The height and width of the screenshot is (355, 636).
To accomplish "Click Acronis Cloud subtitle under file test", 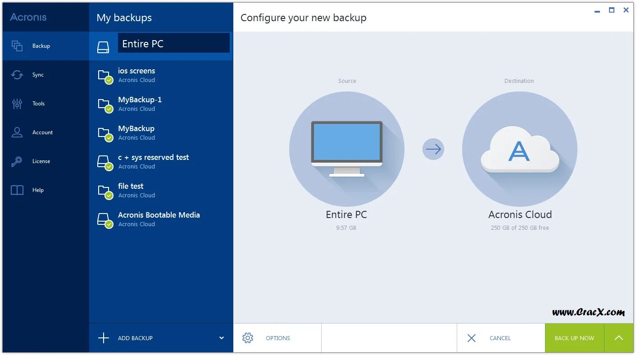I will (136, 196).
